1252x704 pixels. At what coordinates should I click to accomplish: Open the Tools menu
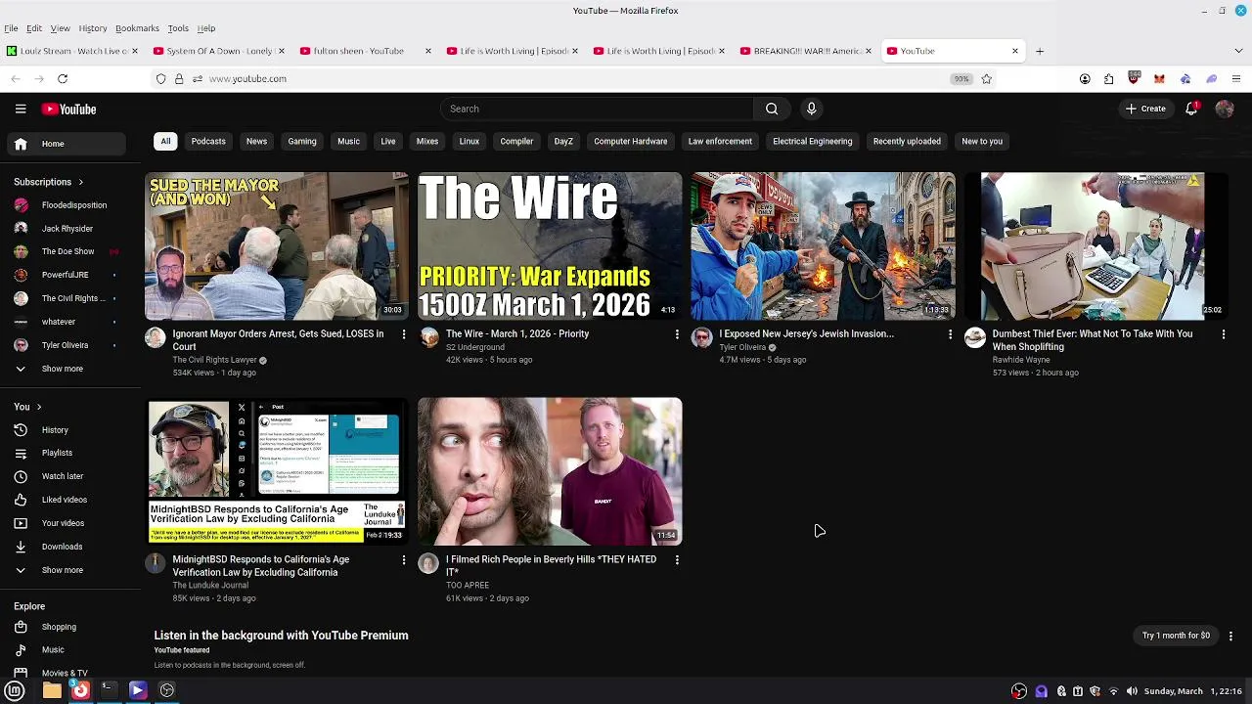(178, 28)
